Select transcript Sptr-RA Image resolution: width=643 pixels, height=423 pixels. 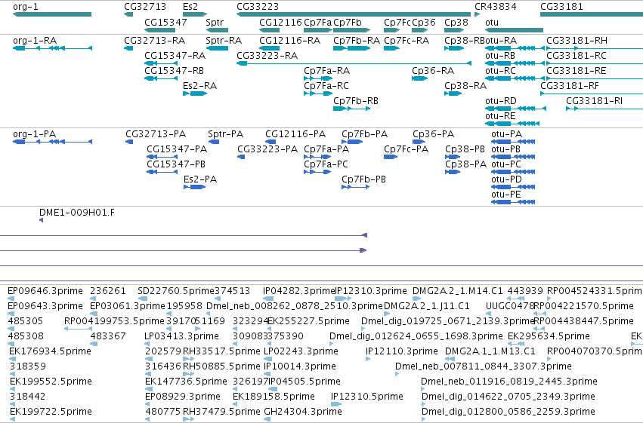click(217, 48)
